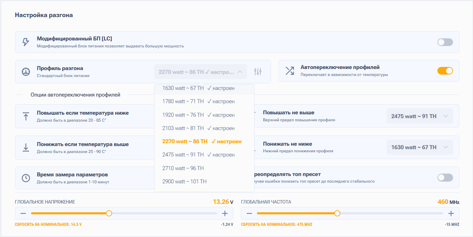473x237 pixels.
Task: Click the shuffle auto-switch profiles icon
Action: pyautogui.click(x=290, y=71)
